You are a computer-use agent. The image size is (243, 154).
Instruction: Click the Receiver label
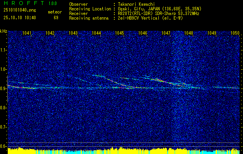(x=78, y=13)
